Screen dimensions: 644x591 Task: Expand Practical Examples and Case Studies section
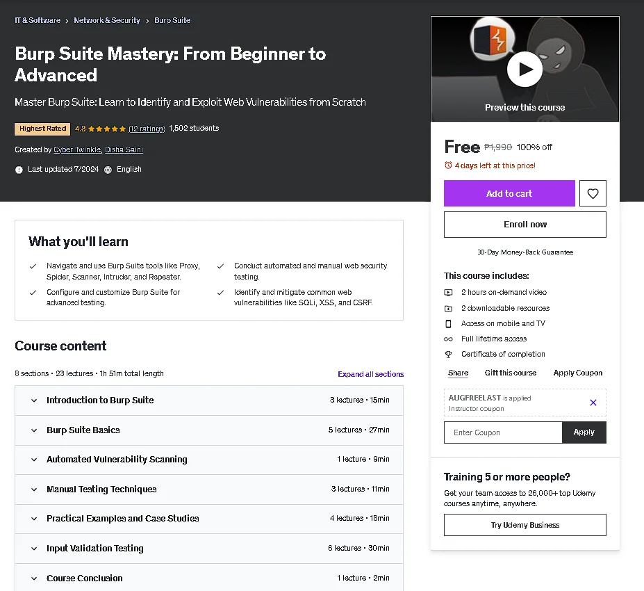coord(209,519)
